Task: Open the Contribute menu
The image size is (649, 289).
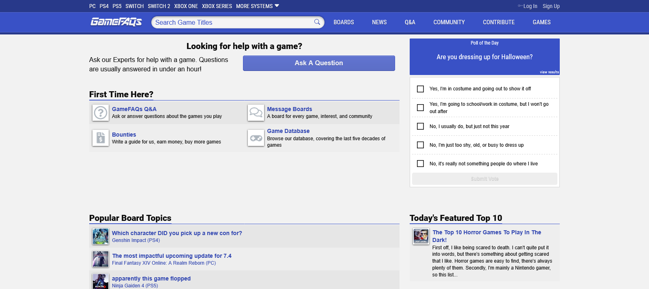Action: pos(499,22)
